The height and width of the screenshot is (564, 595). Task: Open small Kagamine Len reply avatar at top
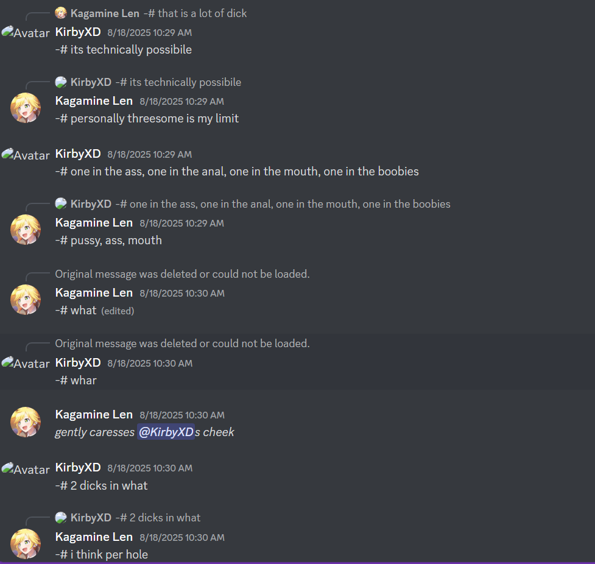coord(61,13)
